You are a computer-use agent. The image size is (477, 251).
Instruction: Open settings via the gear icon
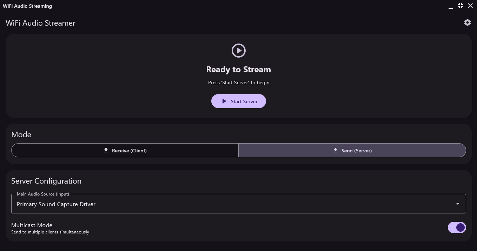467,22
